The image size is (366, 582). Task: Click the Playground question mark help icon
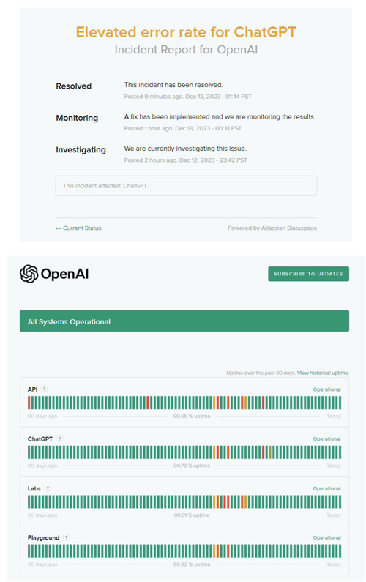(x=66, y=537)
